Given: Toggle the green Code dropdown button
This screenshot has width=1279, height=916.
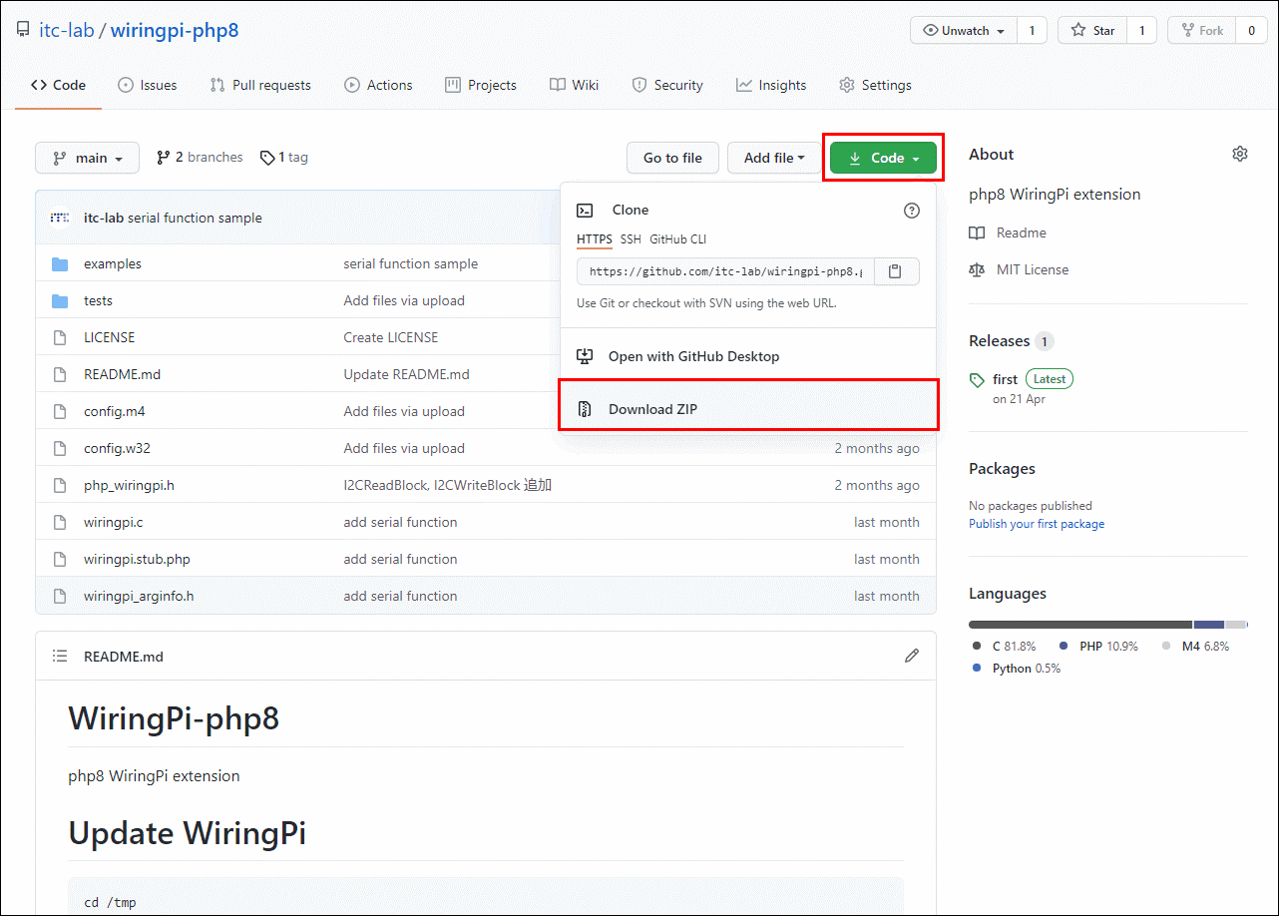Looking at the screenshot, I should point(883,158).
